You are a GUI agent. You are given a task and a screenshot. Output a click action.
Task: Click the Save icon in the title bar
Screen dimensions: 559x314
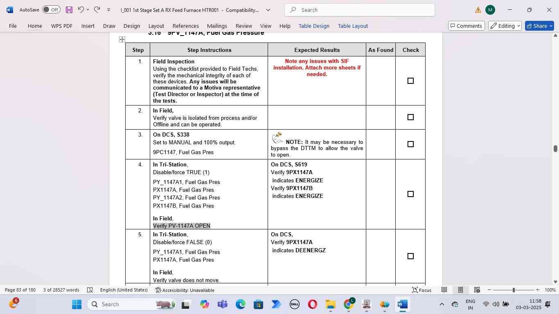click(x=69, y=10)
